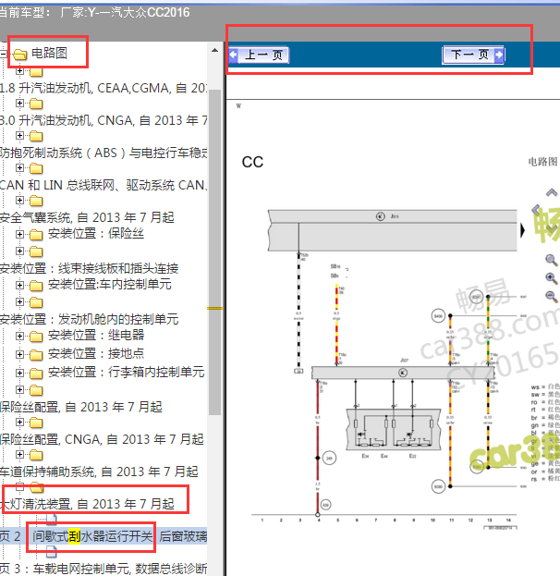
Task: Expand the 安全气囊系统 folder node
Action: click(19, 201)
